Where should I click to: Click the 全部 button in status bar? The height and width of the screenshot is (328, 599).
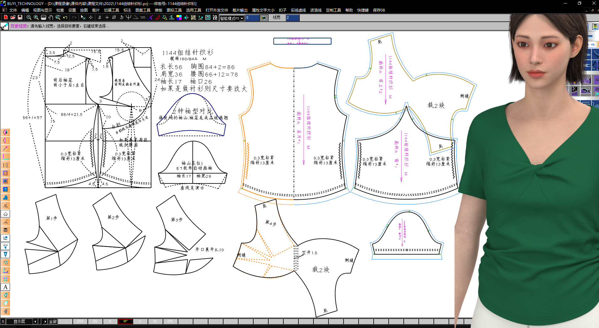click(53, 321)
